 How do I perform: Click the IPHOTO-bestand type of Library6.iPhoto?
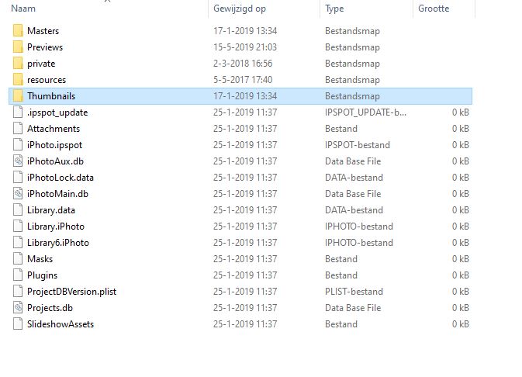(359, 243)
